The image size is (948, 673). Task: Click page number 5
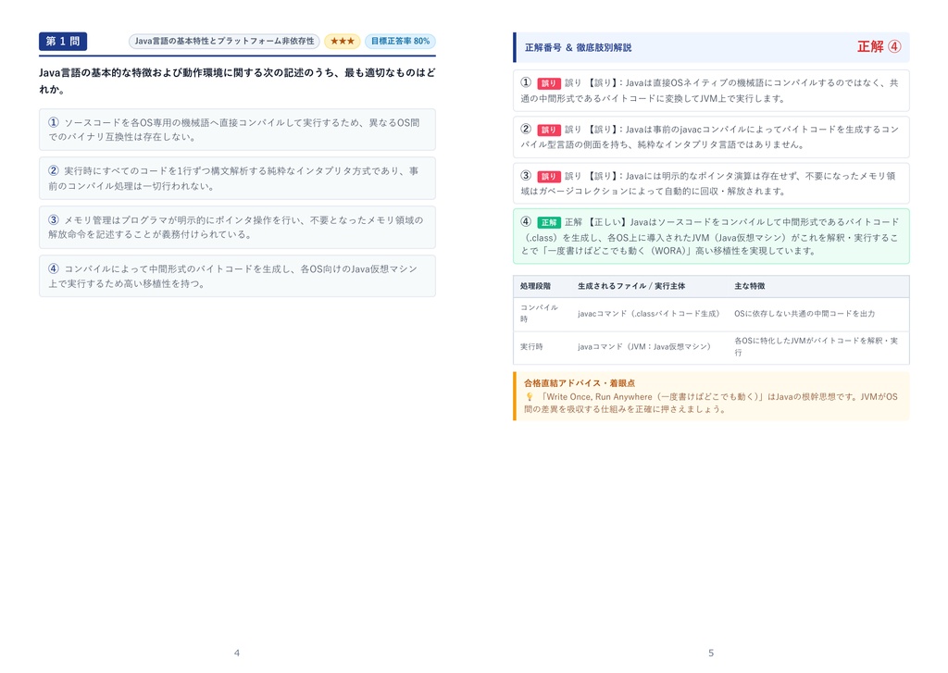click(711, 653)
